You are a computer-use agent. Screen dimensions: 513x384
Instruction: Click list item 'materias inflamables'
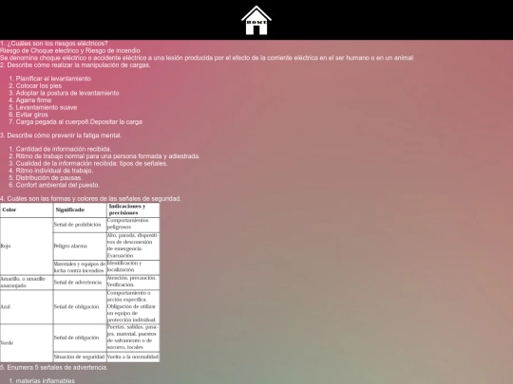46,381
